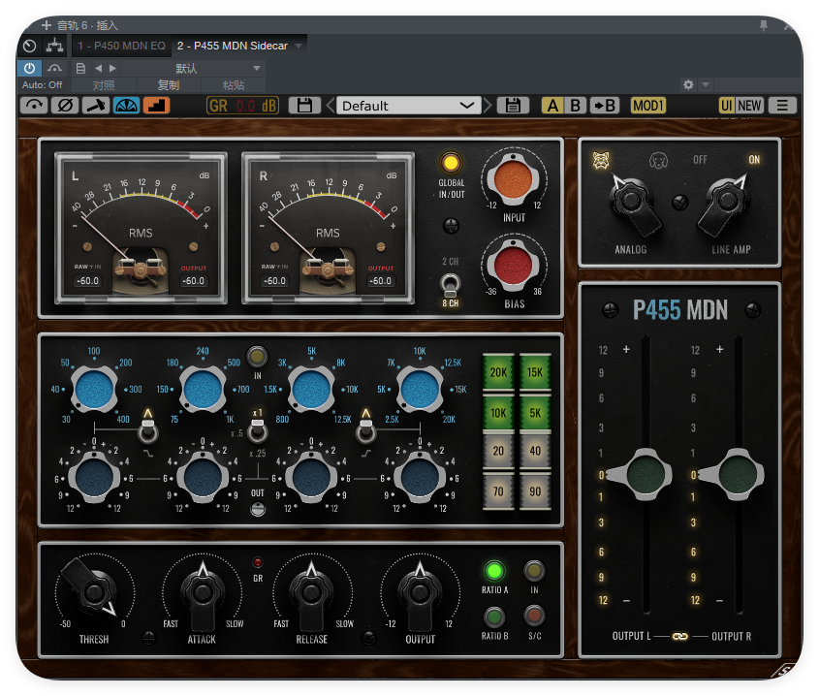
Task: Enable the RATIO A green lamp
Action: [x=494, y=571]
